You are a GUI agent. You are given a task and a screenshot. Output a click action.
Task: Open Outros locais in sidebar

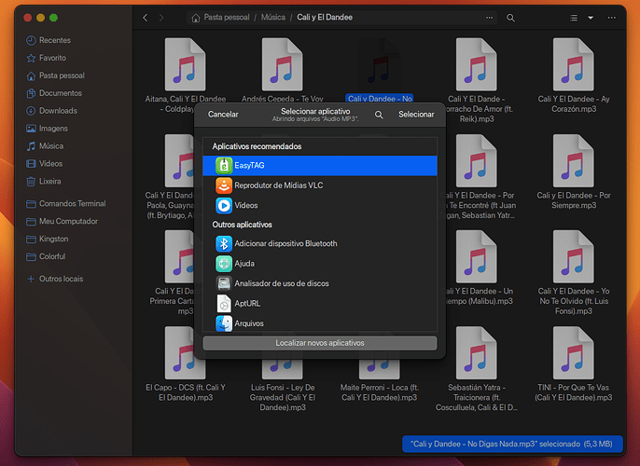tap(55, 279)
